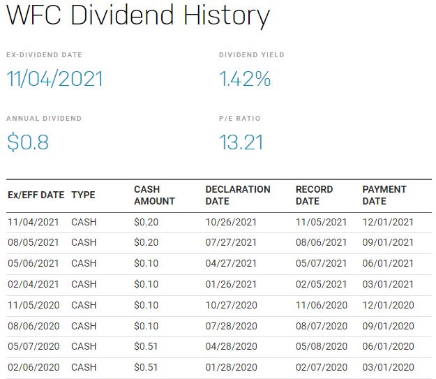Click payment date 03/01/2020

(x=388, y=367)
